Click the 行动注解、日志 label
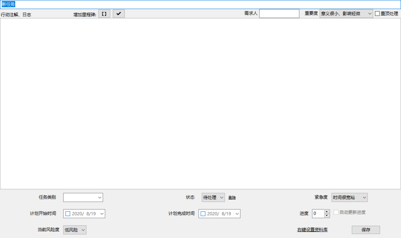401x238 pixels. tap(16, 15)
